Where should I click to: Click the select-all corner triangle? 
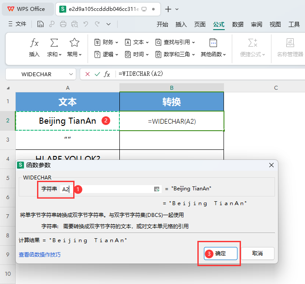(8, 88)
